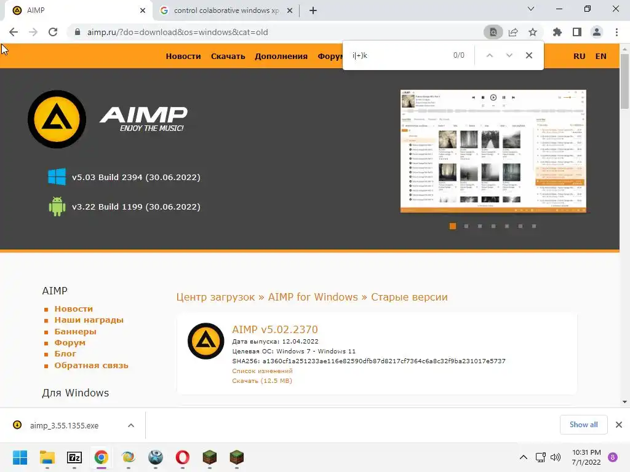Select the fourth slideshow dot
This screenshot has height=472, width=630.
493,226
